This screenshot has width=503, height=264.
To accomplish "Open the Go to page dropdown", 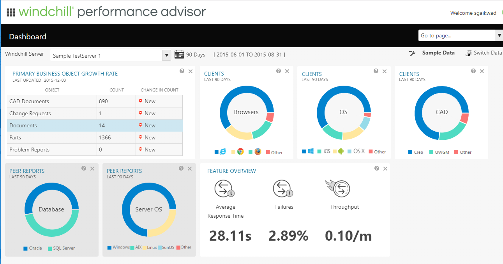I will click(x=499, y=35).
